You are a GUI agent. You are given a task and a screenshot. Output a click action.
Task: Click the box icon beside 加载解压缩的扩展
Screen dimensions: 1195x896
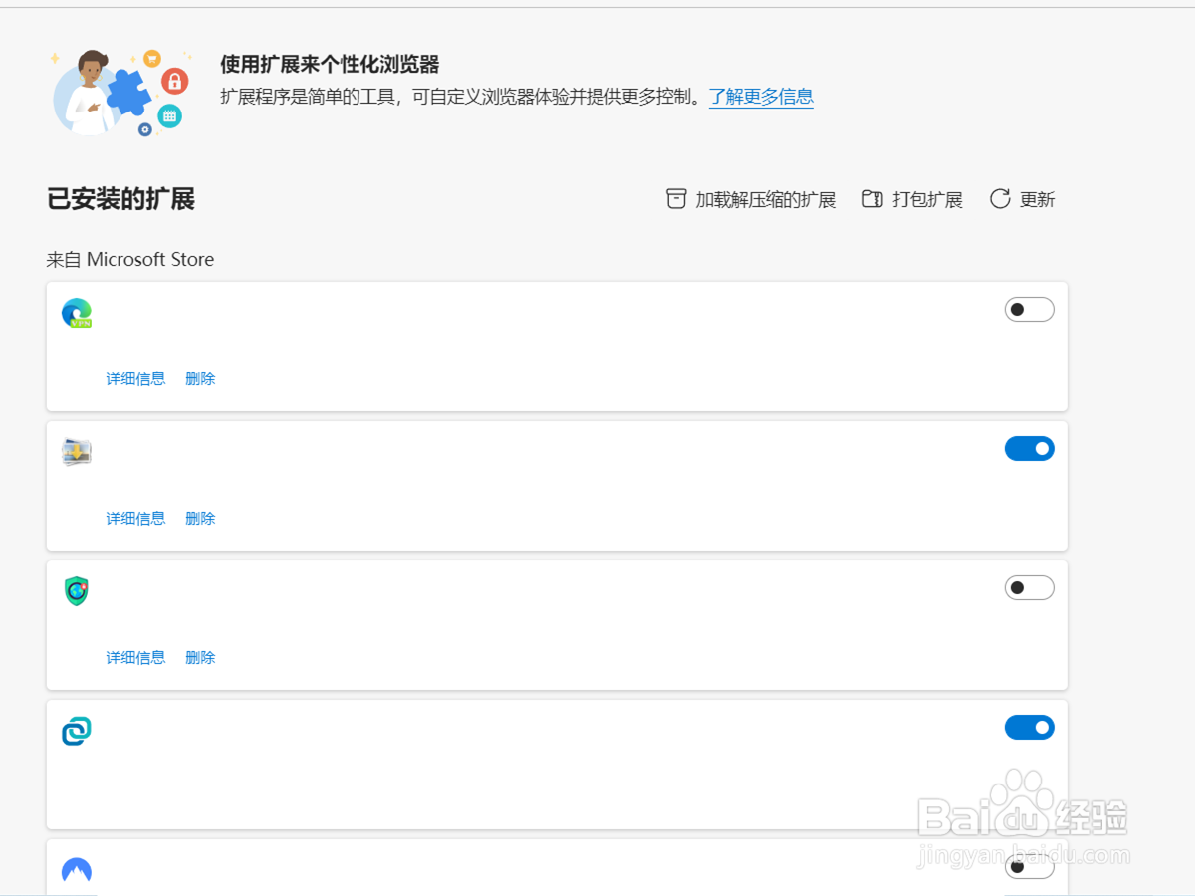tap(676, 199)
